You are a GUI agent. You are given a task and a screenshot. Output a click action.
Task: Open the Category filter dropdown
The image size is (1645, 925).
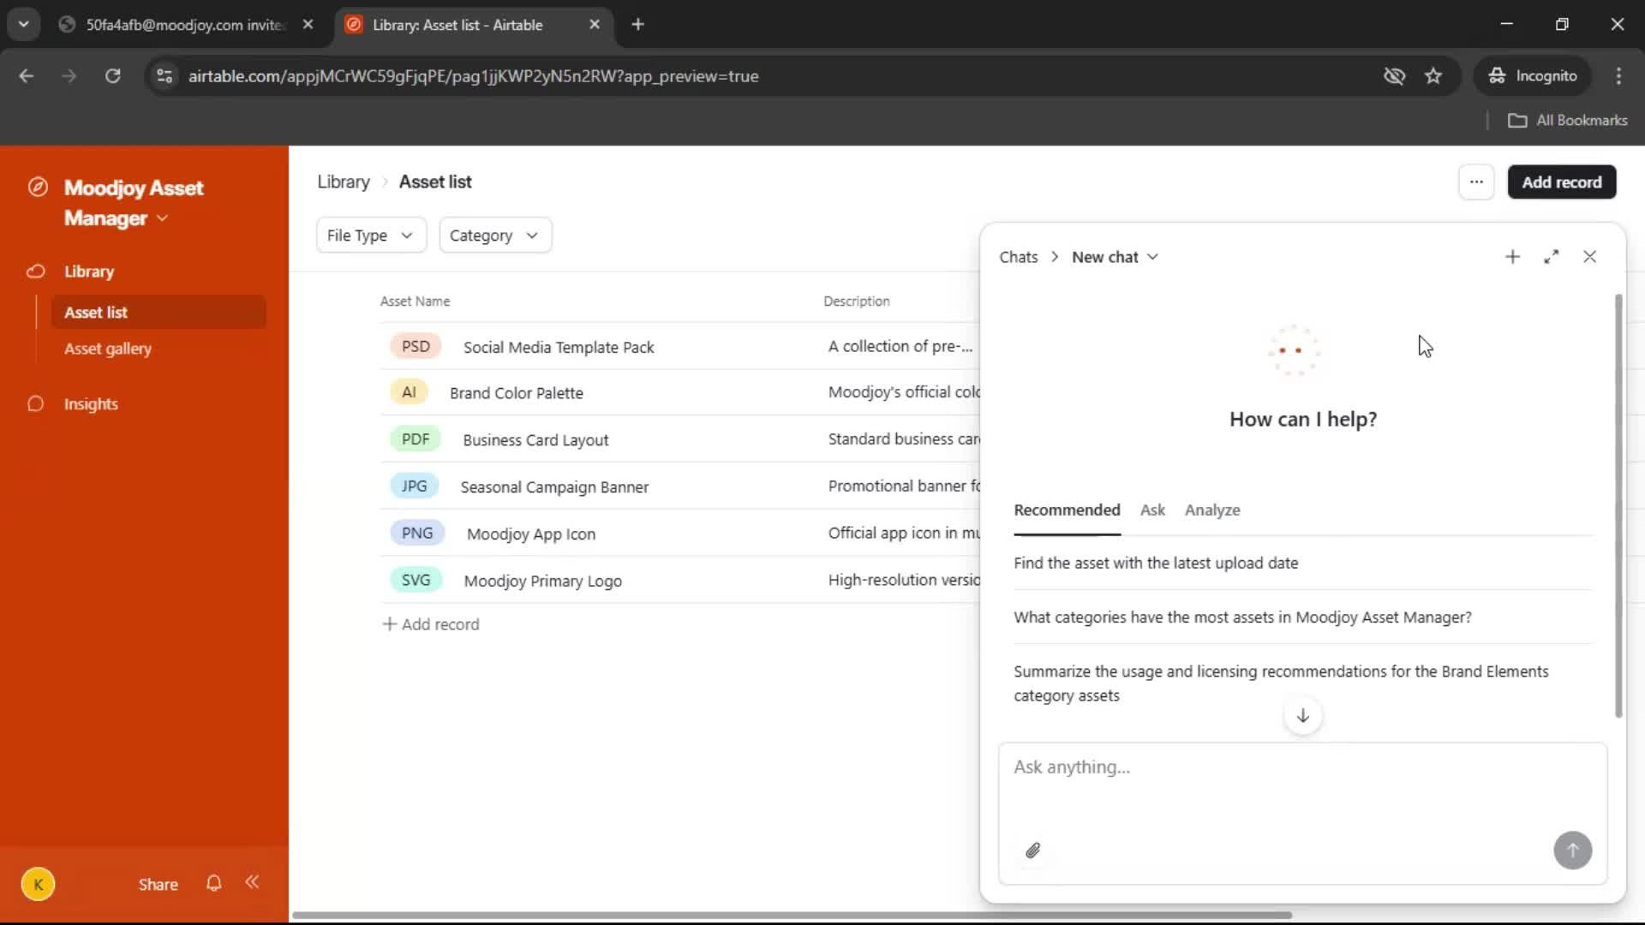pos(495,236)
